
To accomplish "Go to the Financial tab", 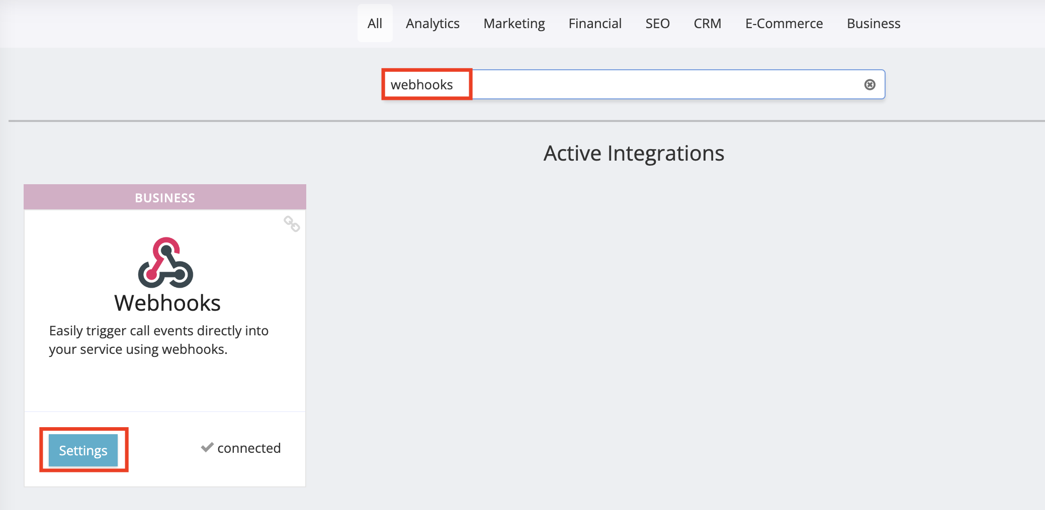I will pos(595,24).
